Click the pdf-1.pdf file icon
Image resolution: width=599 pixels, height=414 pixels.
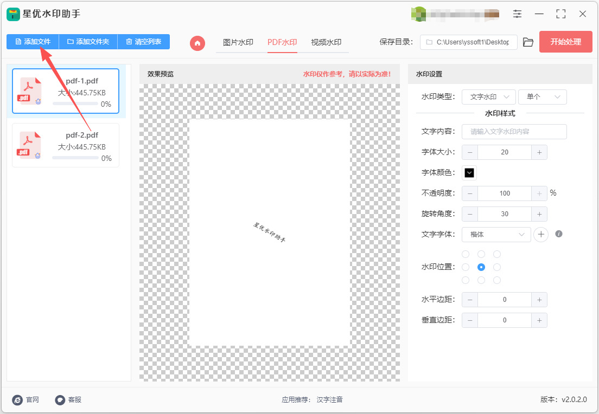point(30,90)
